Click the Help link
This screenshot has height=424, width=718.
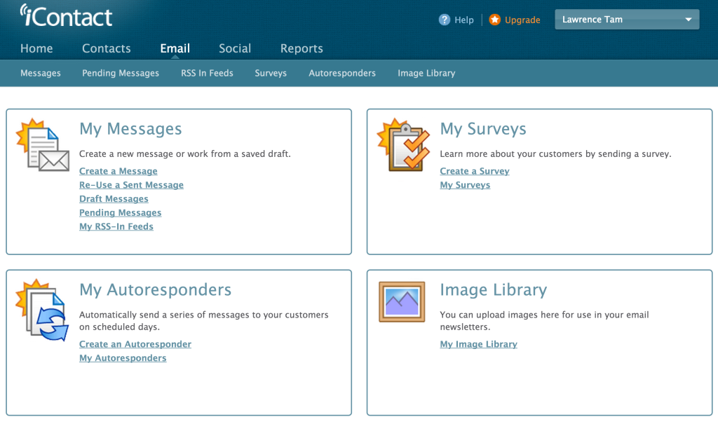coord(464,20)
